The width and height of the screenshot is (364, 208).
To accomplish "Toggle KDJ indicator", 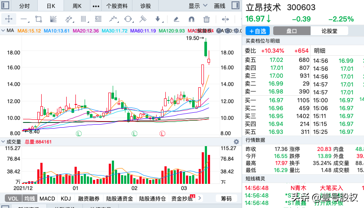I will pos(66,198).
